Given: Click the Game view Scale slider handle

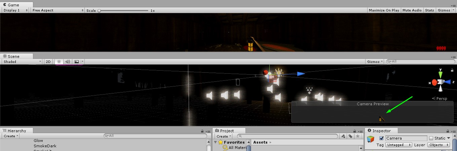Looking at the screenshot, I should point(99,10).
